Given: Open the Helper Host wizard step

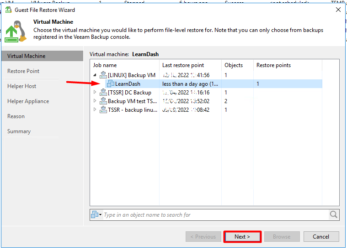Looking at the screenshot, I should coord(21,86).
